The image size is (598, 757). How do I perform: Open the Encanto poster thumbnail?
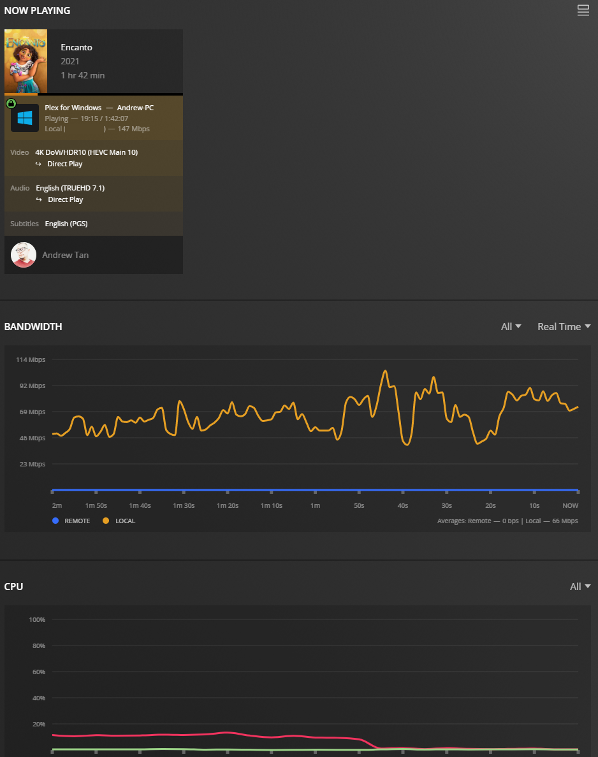click(x=26, y=62)
